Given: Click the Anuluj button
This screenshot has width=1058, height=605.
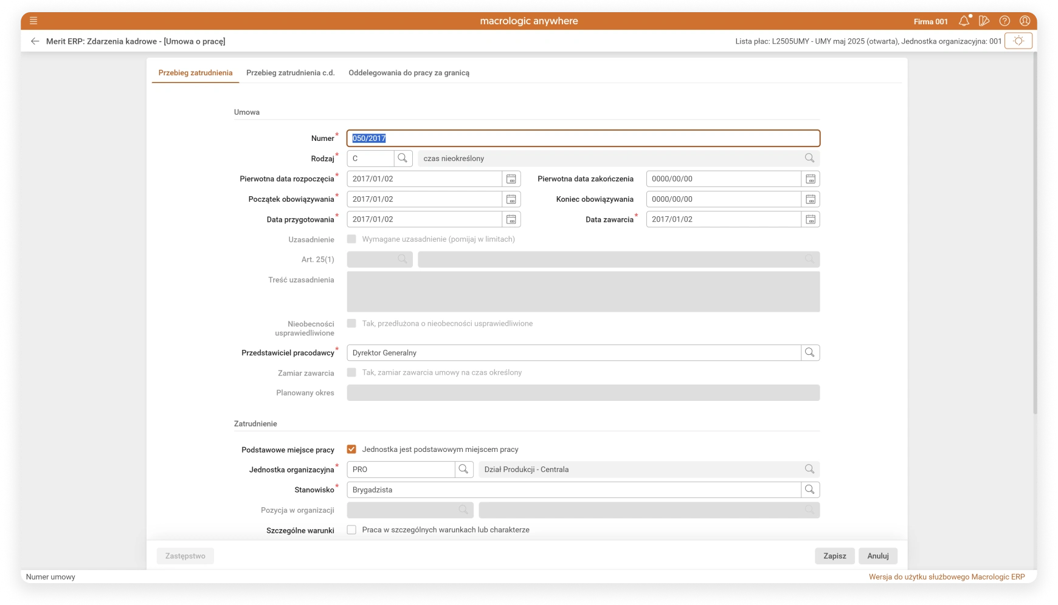Looking at the screenshot, I should pyautogui.click(x=877, y=556).
